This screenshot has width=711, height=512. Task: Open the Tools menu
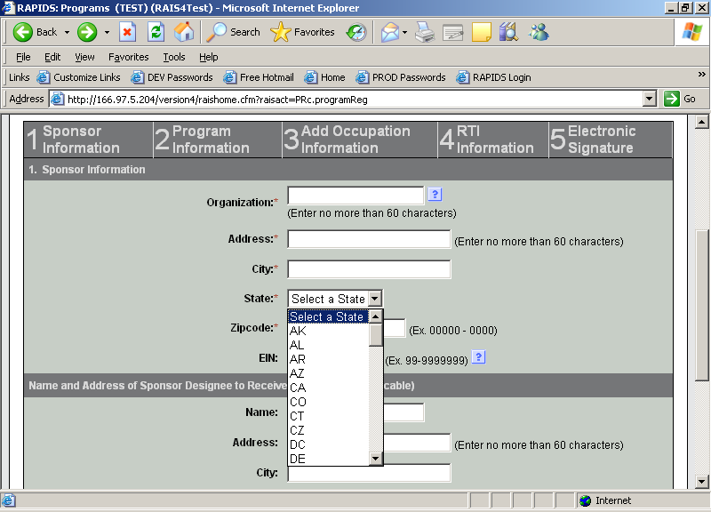[x=174, y=57]
